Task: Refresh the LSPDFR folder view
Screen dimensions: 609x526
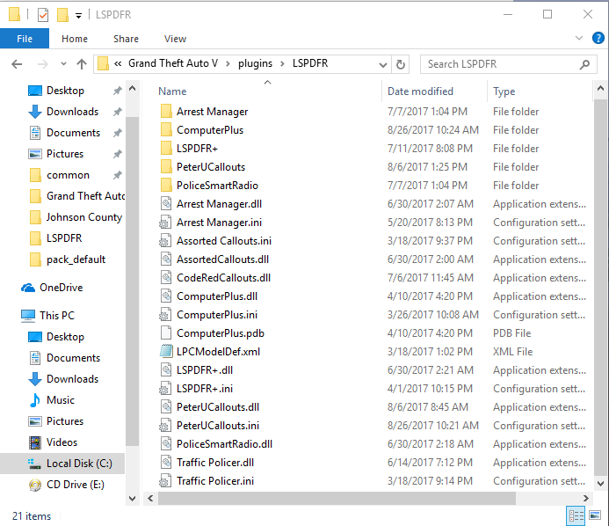Action: coord(401,64)
